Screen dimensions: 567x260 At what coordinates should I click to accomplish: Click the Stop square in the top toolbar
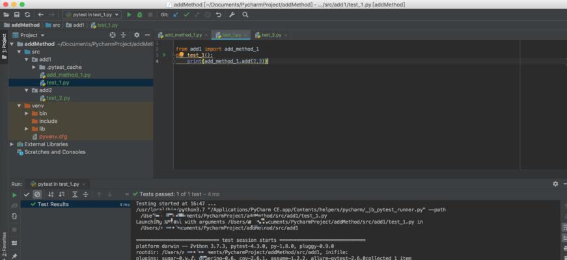[150, 15]
